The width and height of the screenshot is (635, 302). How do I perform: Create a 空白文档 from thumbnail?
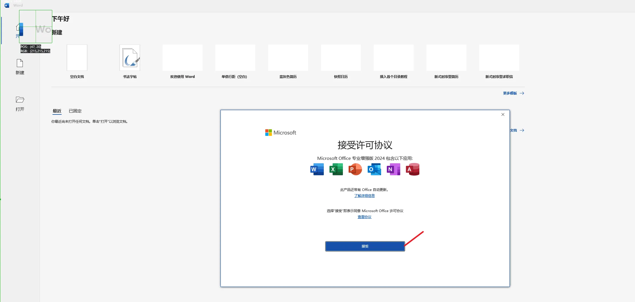(77, 58)
